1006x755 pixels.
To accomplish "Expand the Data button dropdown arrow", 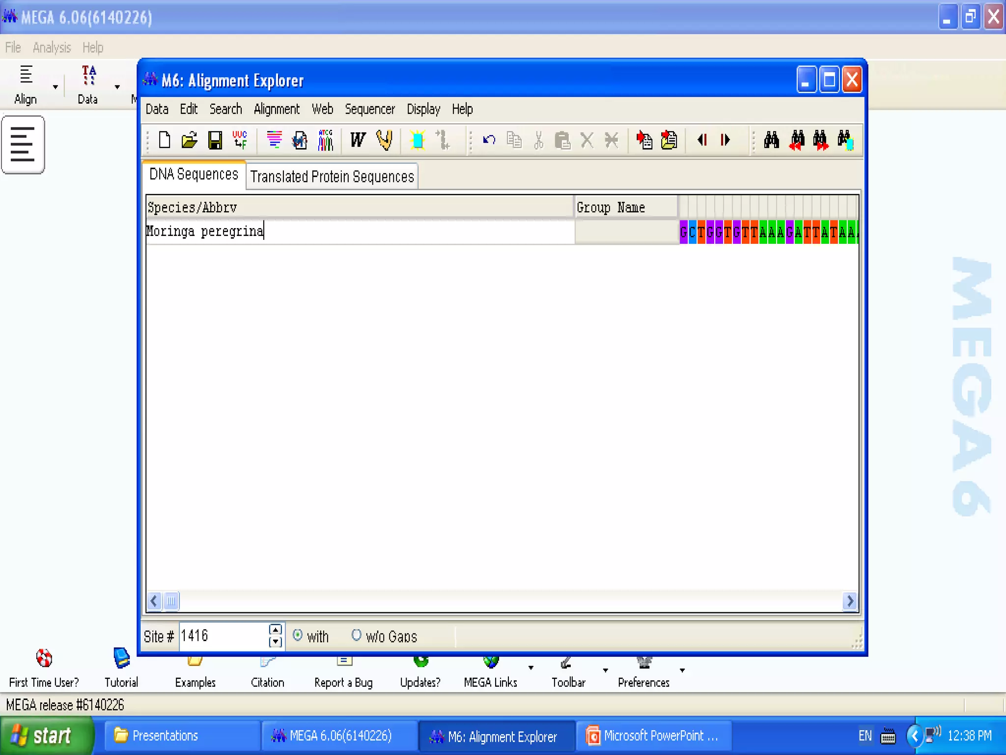I will point(117,87).
